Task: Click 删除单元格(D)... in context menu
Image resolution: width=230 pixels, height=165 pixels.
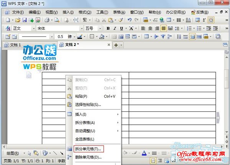Action: pyautogui.click(x=88, y=157)
